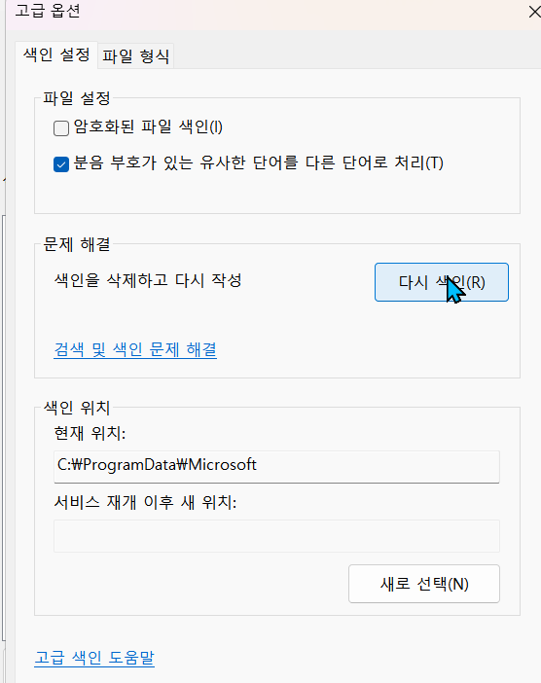This screenshot has width=541, height=683.
Task: Switch to the 색인 설정 tab
Action: [56, 54]
